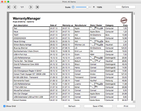The image size is (141, 111).
Task: Select the 'Silikon Backunterlage' item cell
Action: pos(31,45)
